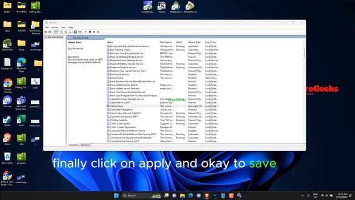Click the Forward arrow in Services toolbar
The width and height of the screenshot is (355, 200).
[50, 32]
